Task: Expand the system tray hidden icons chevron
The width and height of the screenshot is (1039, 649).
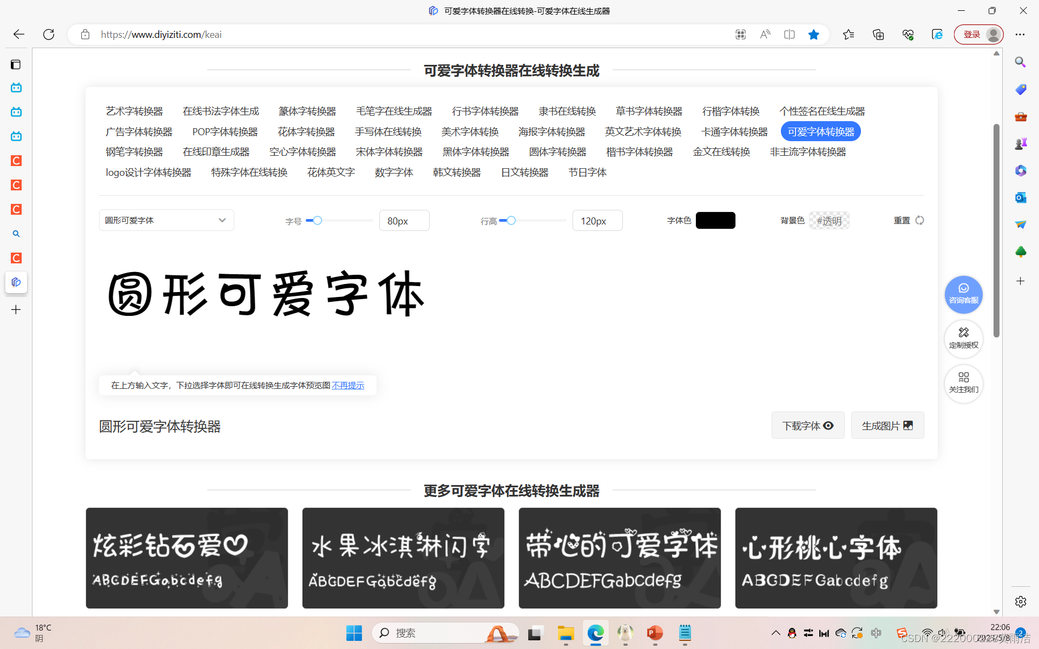Action: 775,633
